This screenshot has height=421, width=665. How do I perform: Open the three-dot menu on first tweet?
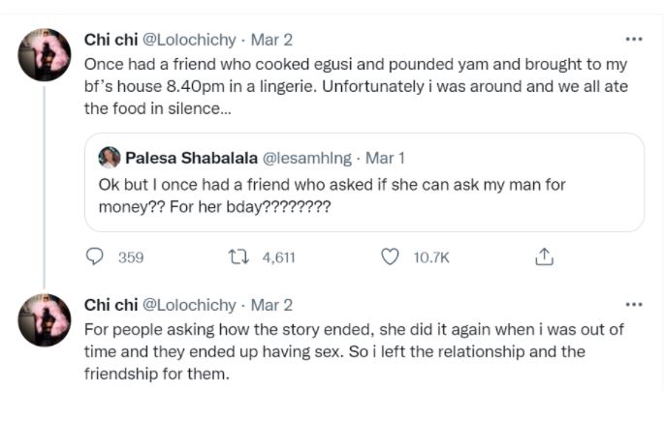tap(634, 40)
